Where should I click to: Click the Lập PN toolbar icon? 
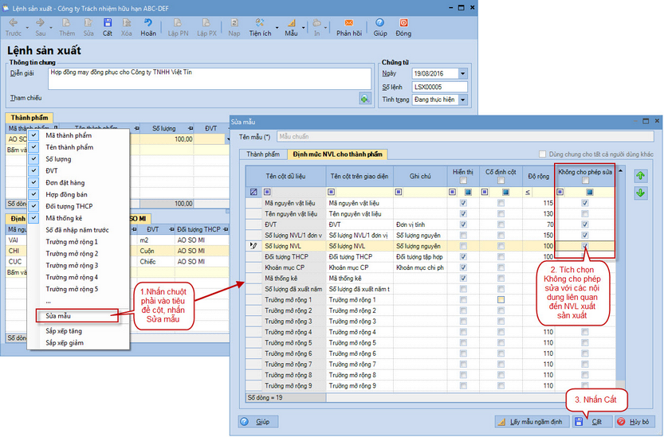pyautogui.click(x=178, y=23)
